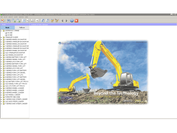Open the File menu
The image size is (177, 133).
coord(2,17)
